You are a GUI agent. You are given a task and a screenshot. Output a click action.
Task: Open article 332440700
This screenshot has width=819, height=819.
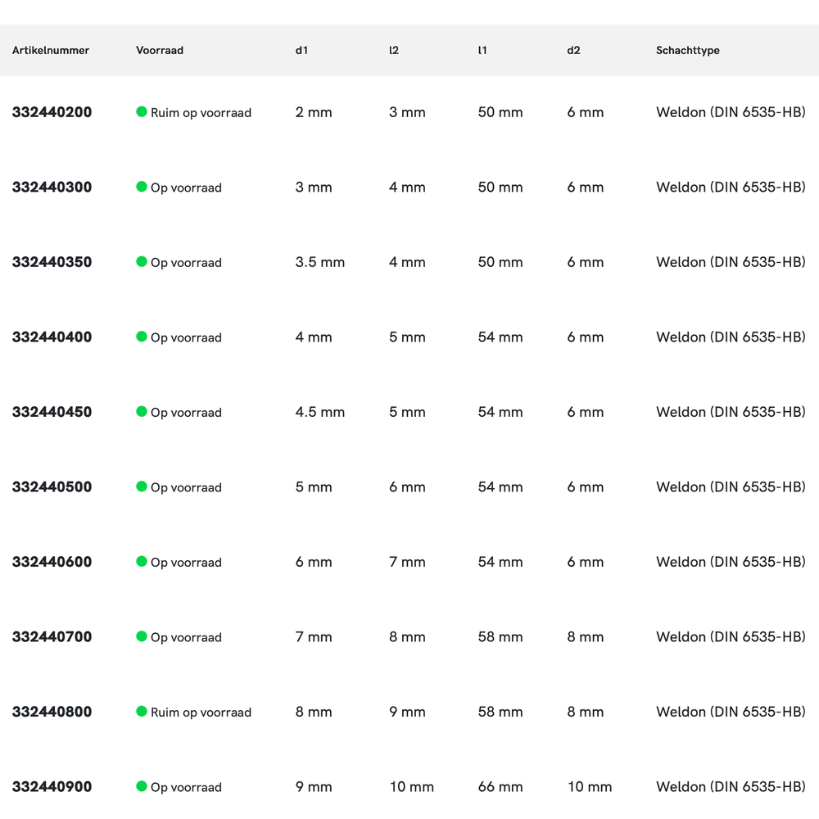coord(52,637)
